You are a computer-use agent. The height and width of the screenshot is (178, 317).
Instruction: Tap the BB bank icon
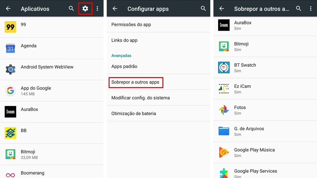tap(10, 133)
